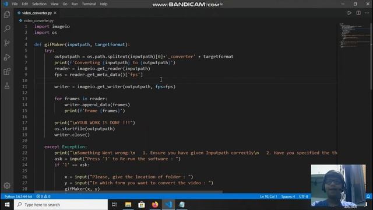Click line with 'imageio.get_reader(inputpath)'

[x=103, y=69]
